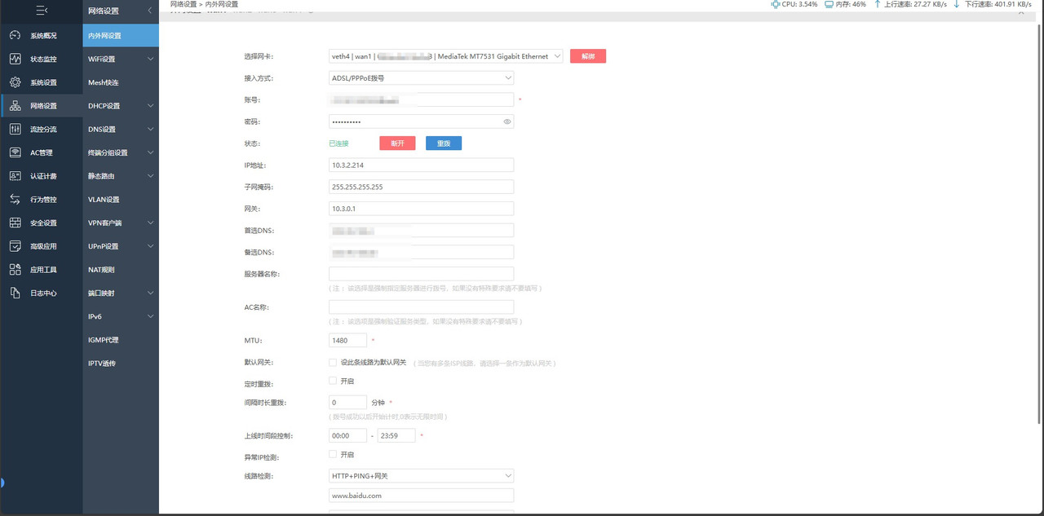
Task: Click the 内存 memory monitor icon
Action: click(829, 4)
